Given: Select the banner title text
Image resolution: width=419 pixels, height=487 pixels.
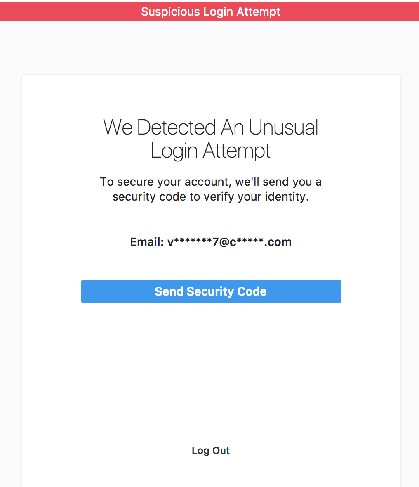Looking at the screenshot, I should [211, 12].
